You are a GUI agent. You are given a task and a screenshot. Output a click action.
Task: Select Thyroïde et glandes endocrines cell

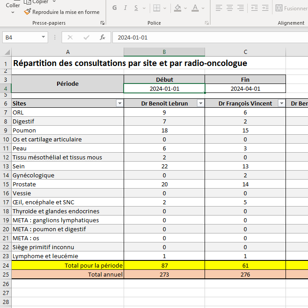[x=67, y=211]
